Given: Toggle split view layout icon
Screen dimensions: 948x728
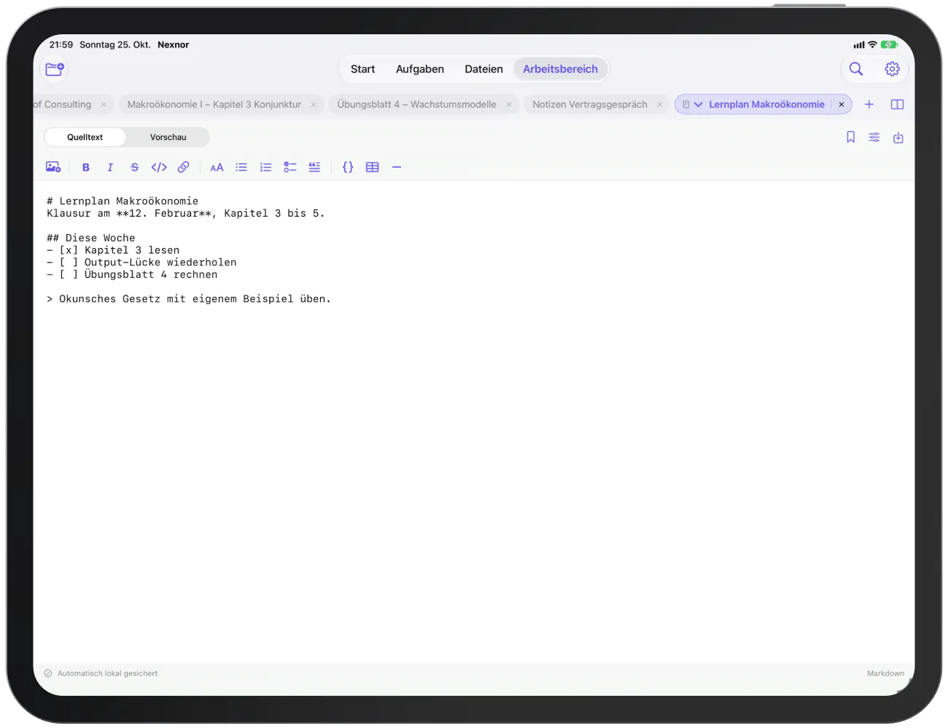Looking at the screenshot, I should click(x=898, y=104).
